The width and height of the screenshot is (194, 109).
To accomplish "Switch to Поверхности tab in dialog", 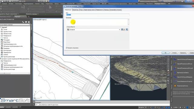I will (99, 10).
